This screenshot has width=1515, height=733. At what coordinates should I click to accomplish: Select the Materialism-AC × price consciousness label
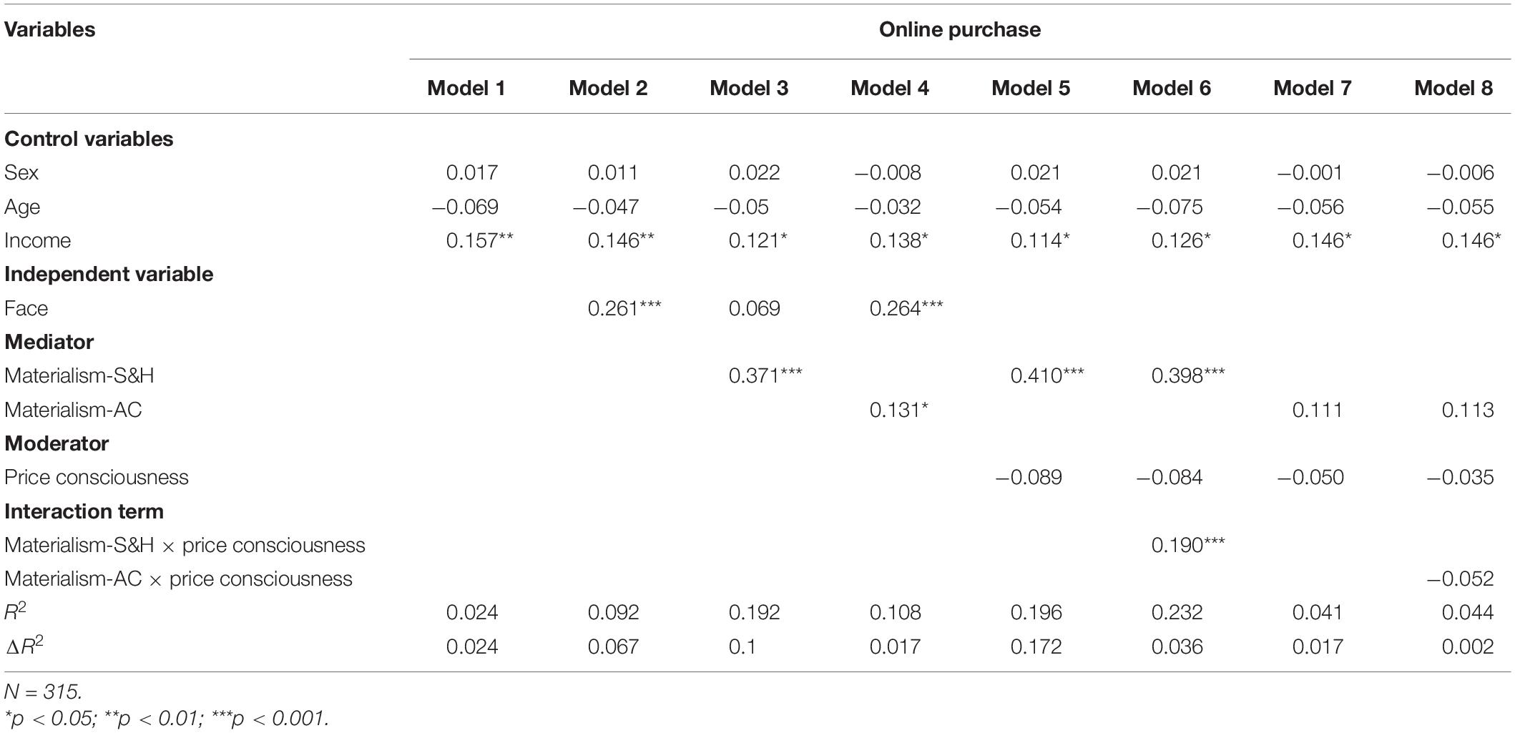[x=178, y=579]
